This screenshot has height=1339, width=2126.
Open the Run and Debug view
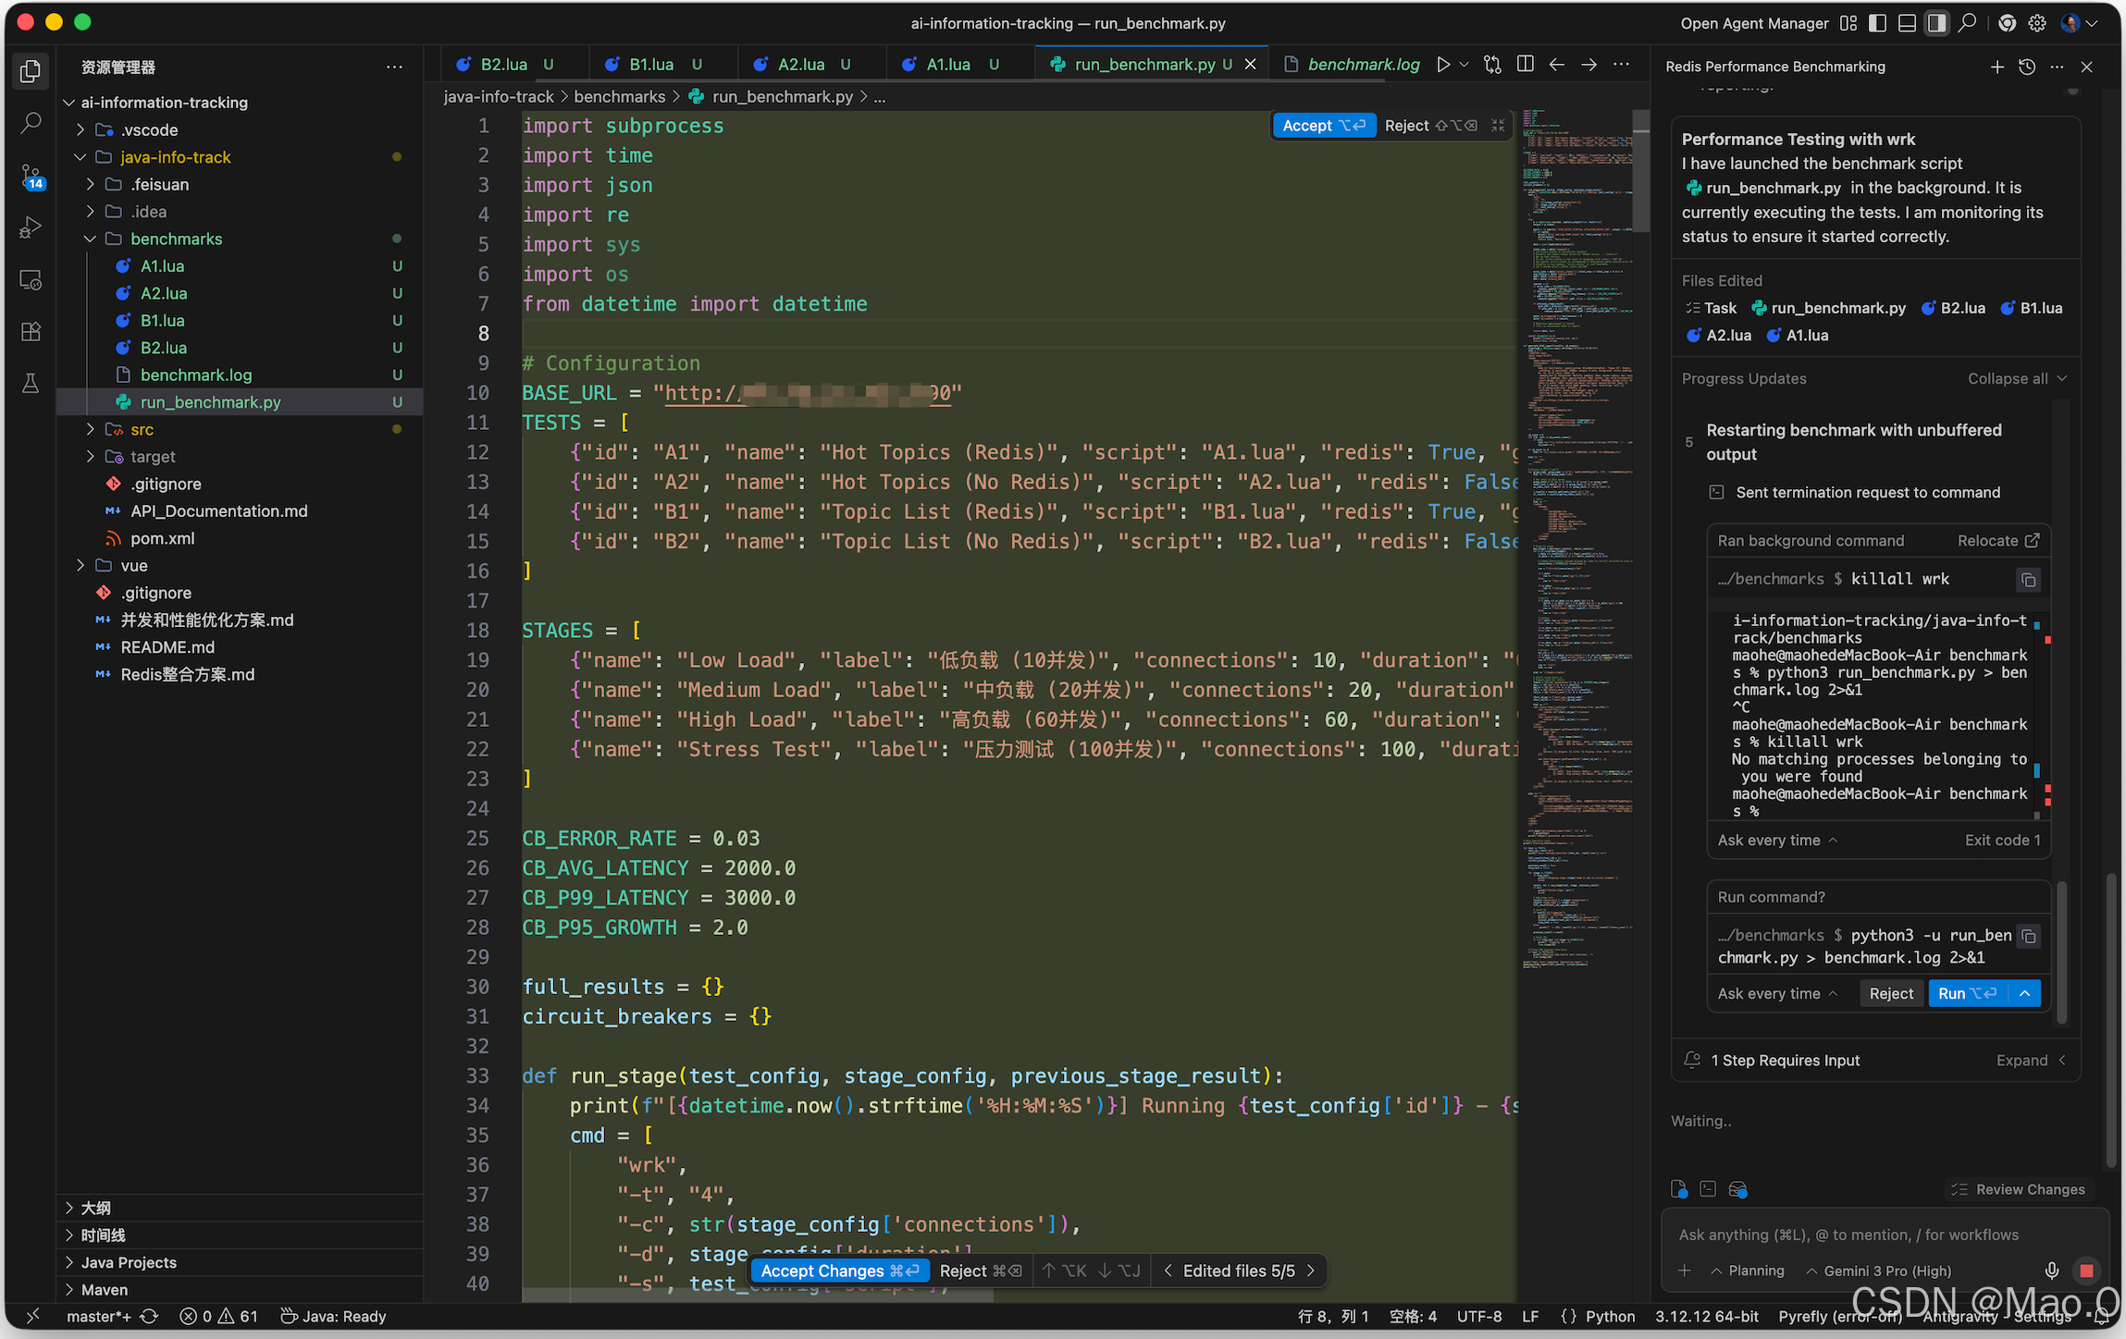[x=31, y=227]
